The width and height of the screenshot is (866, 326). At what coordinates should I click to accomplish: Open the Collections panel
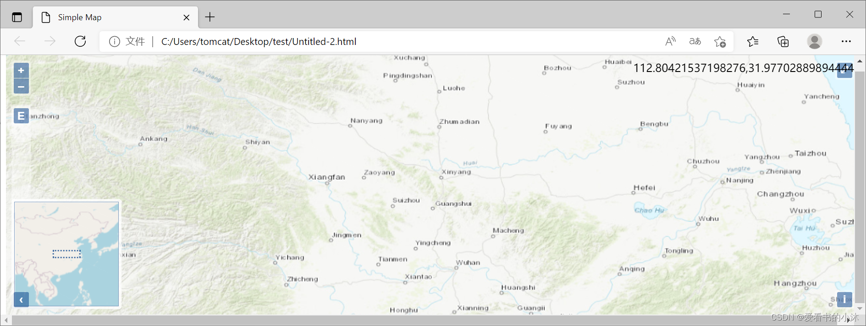coord(783,42)
